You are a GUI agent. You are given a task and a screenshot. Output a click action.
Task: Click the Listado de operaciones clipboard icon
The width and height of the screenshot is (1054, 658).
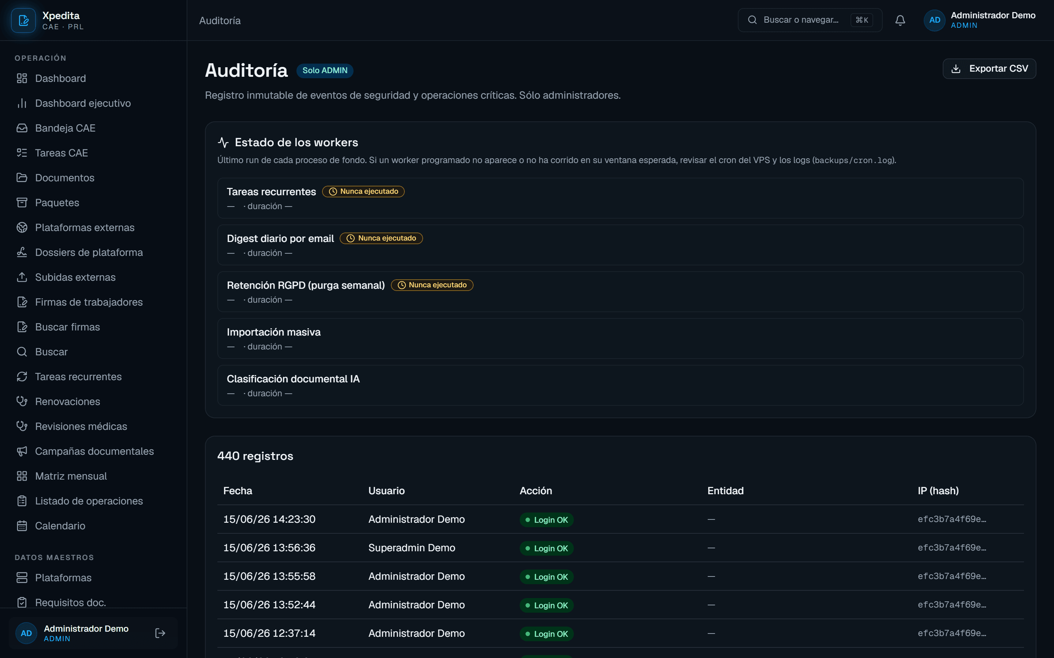22,501
